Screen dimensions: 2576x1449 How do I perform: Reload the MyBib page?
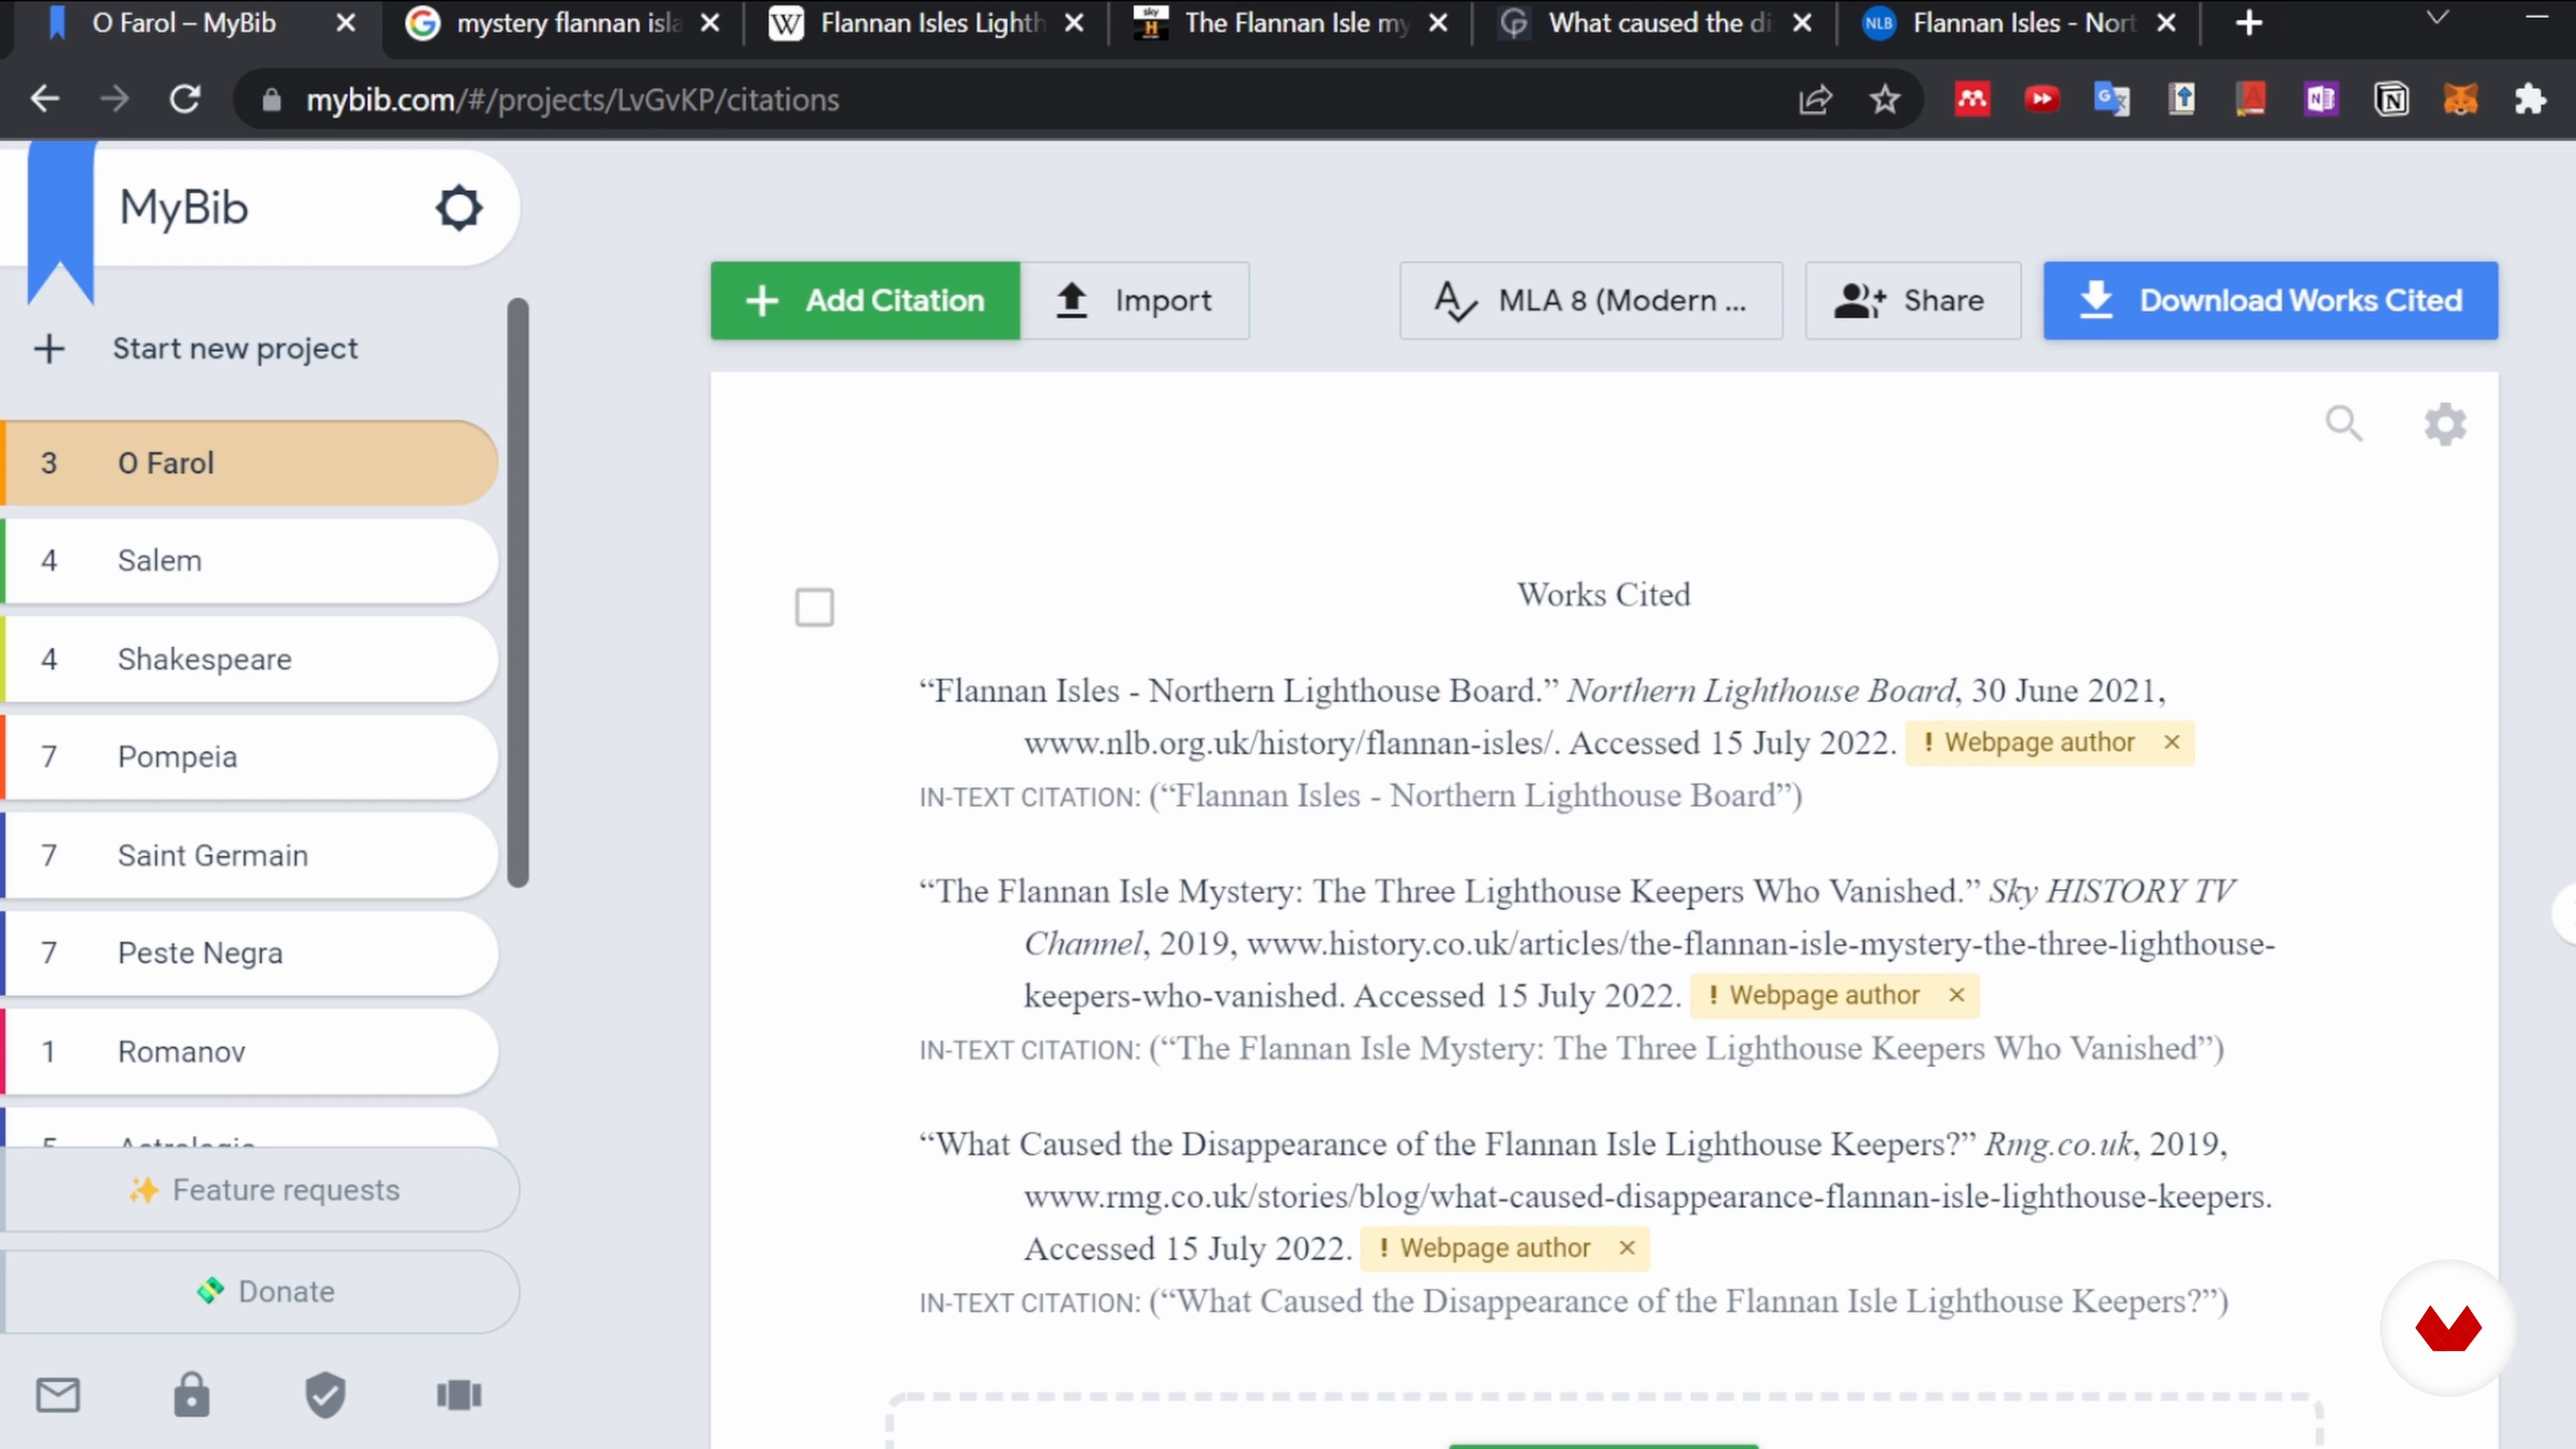185,99
